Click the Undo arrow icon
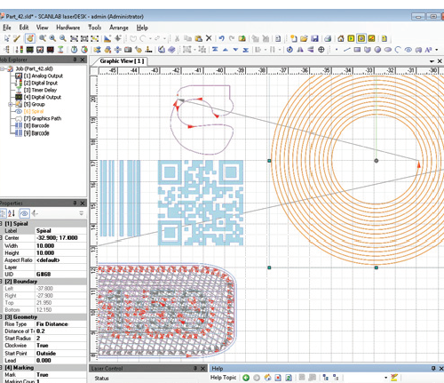 (221, 38)
